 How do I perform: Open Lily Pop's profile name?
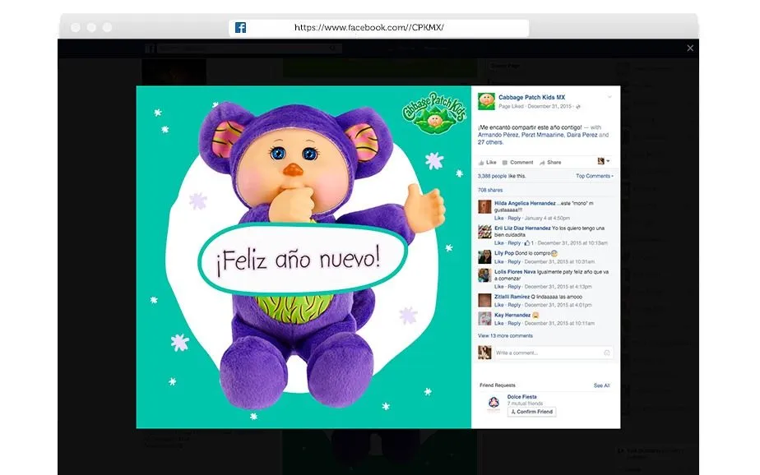504,253
